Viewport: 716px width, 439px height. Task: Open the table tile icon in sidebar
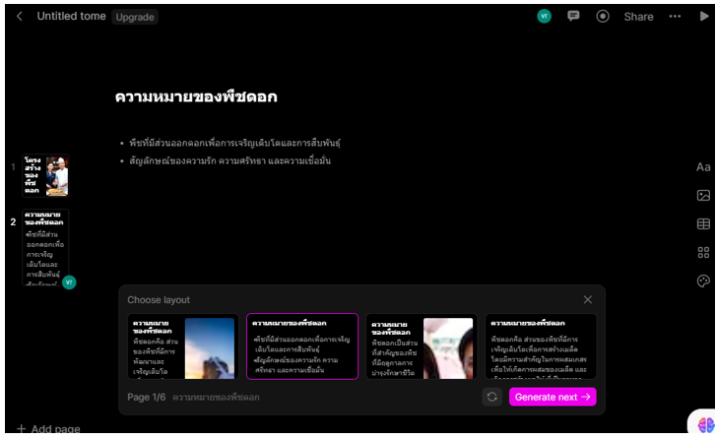click(x=703, y=224)
